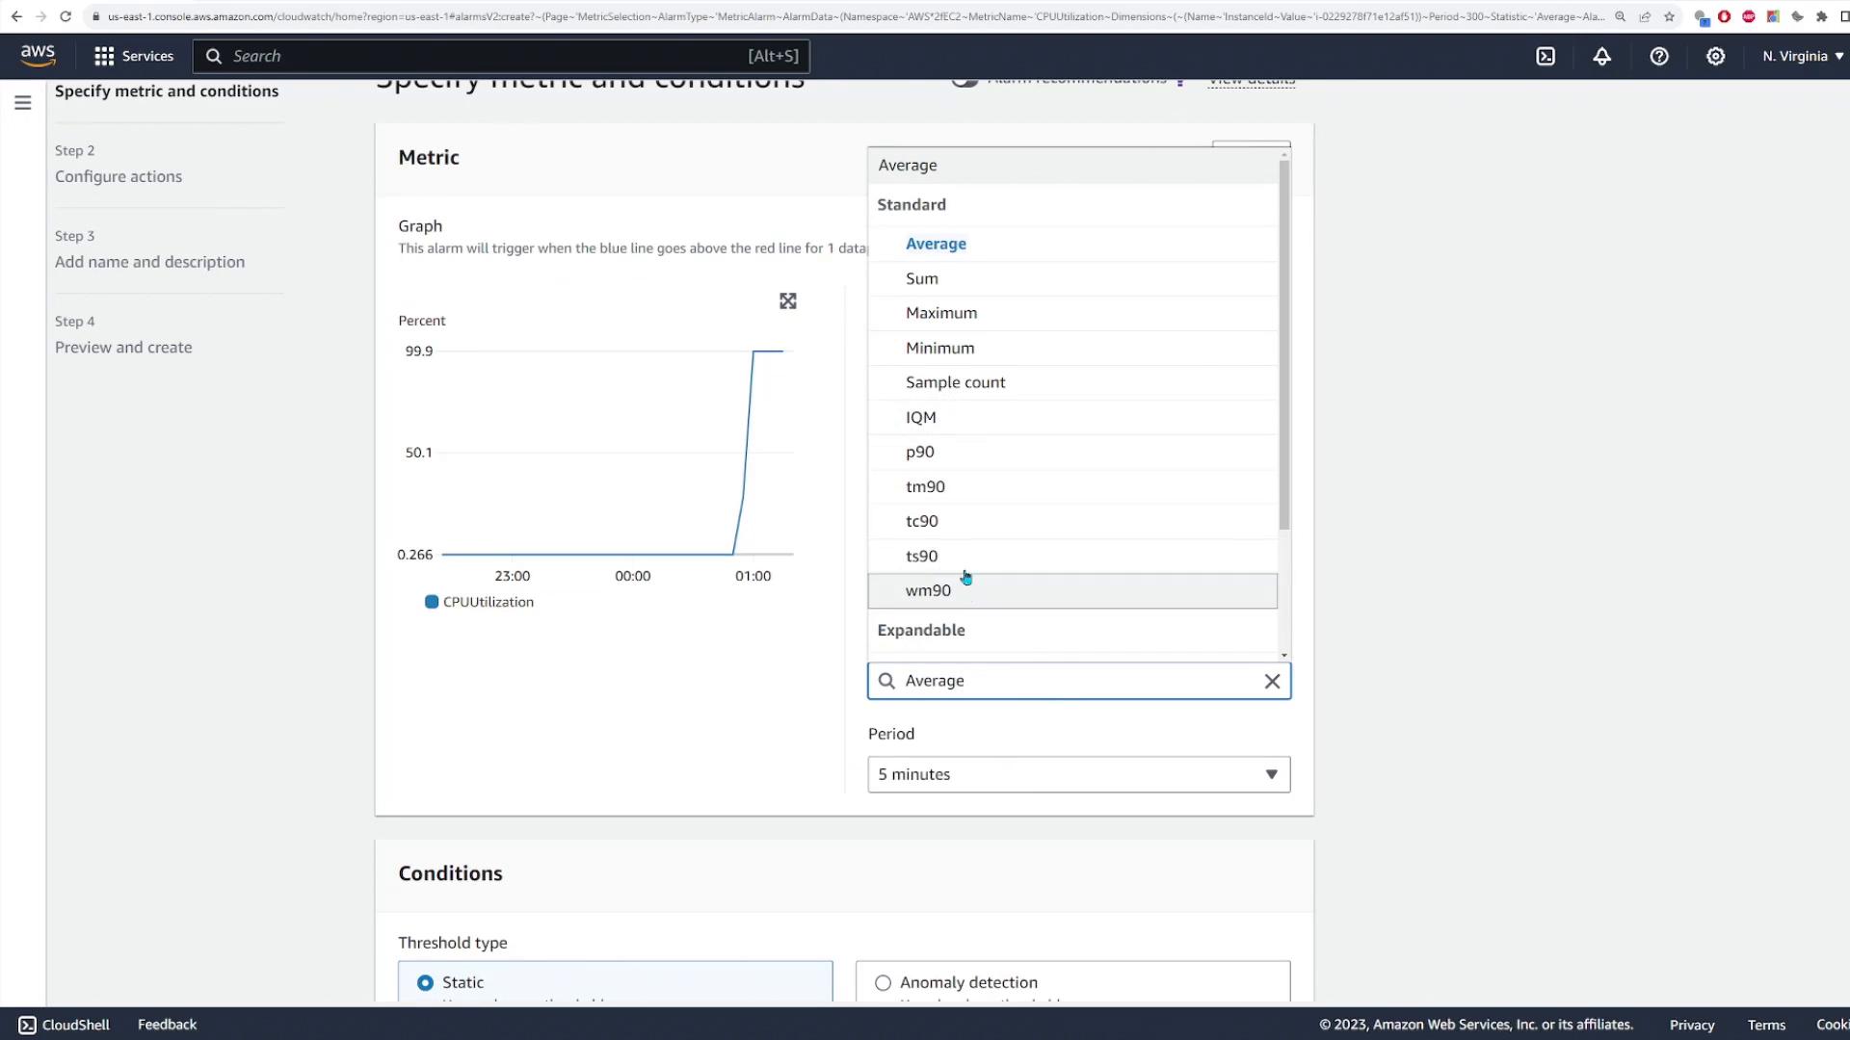Click the Expandable group header
Screen dimensions: 1850x1040
tap(921, 630)
